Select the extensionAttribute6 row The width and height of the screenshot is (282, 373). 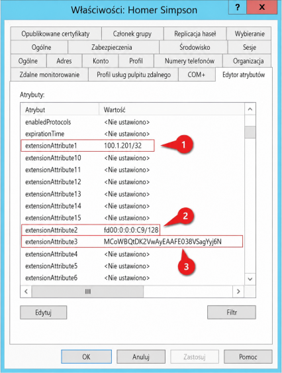(132, 278)
